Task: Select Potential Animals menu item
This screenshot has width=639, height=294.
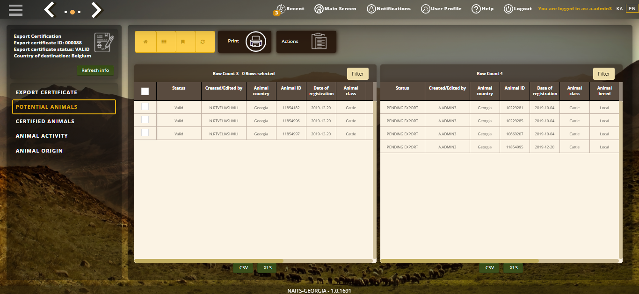Action: click(x=64, y=107)
